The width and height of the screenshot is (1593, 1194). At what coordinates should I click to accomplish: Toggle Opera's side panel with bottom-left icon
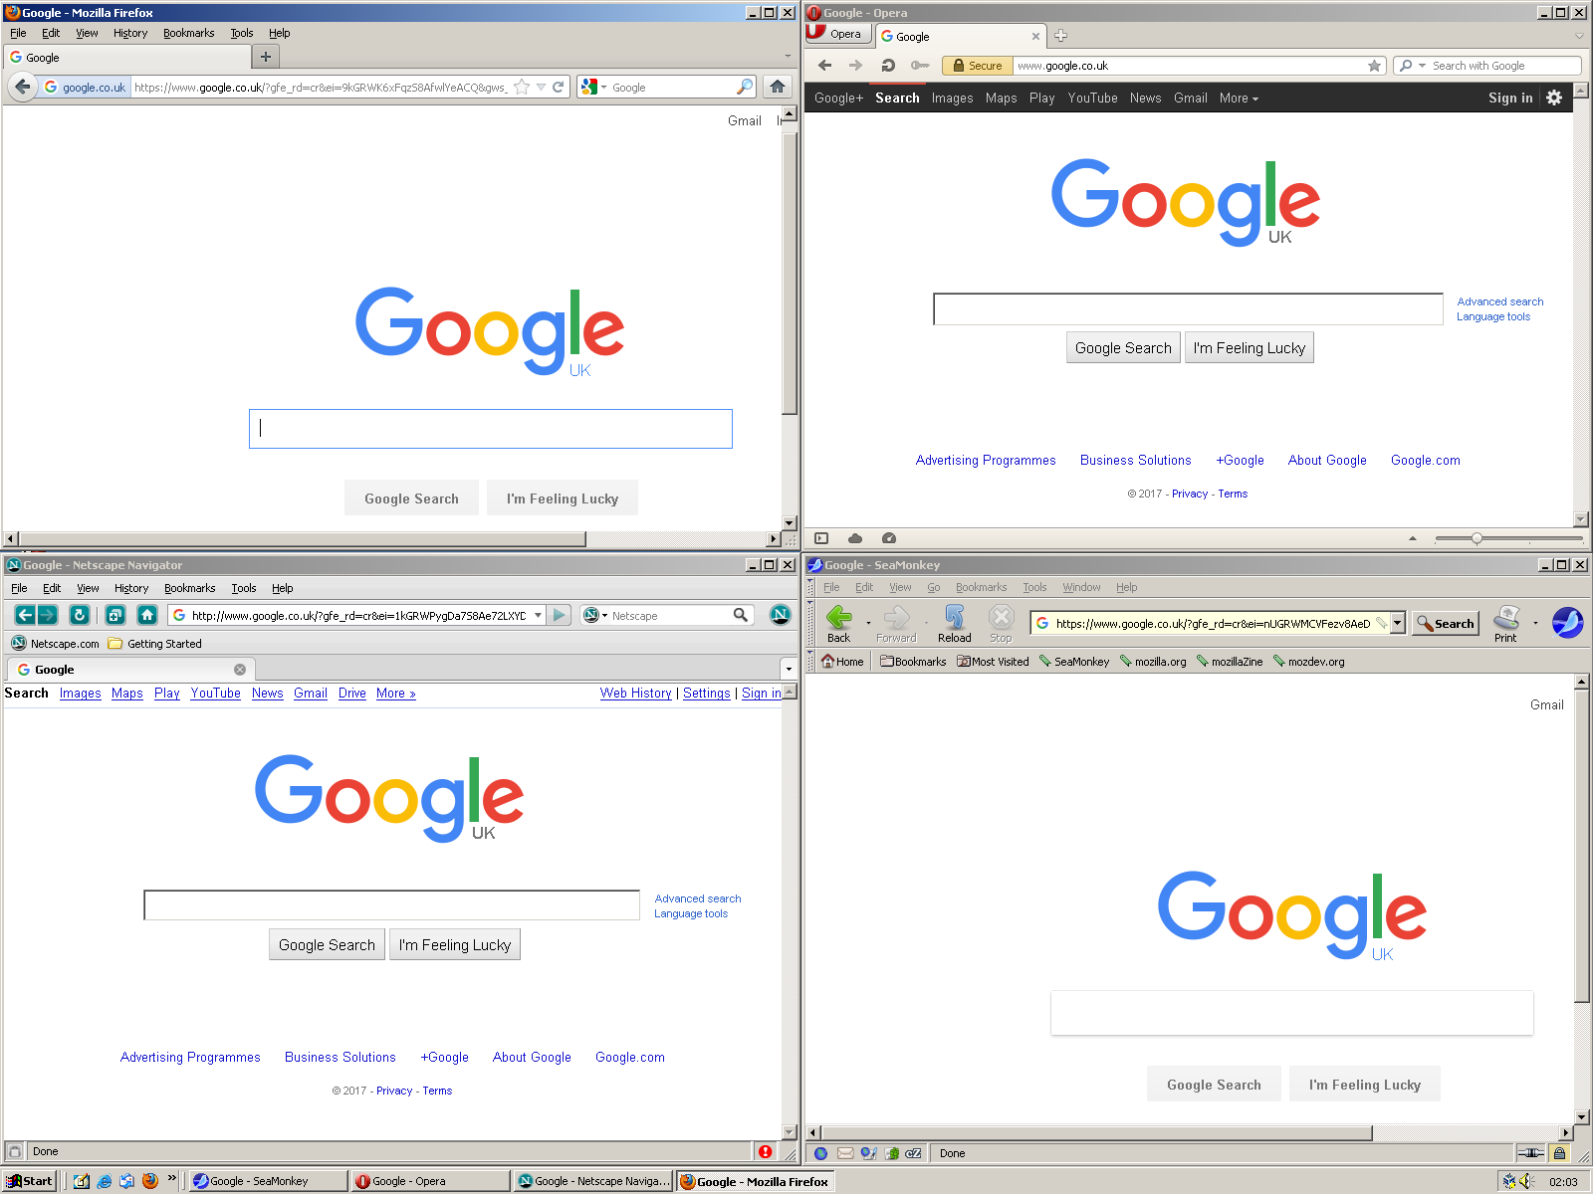pos(822,538)
